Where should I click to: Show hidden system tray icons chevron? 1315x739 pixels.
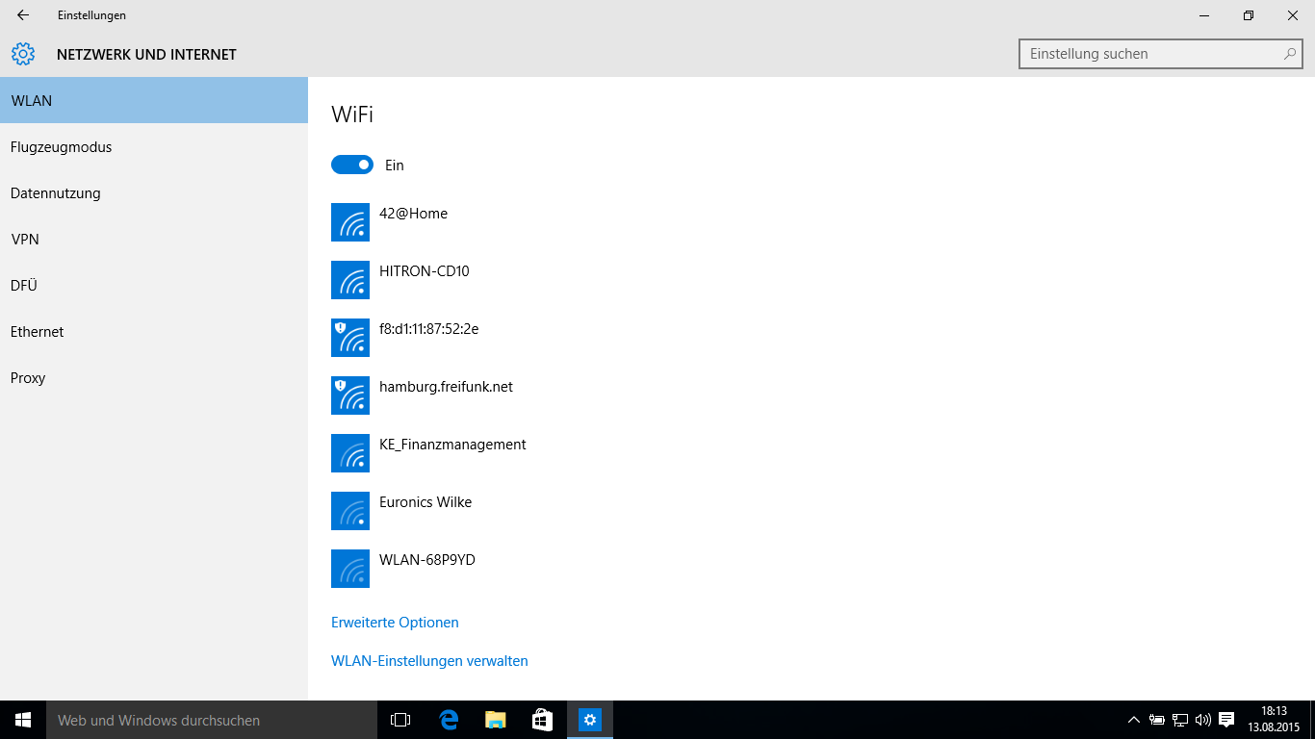pyautogui.click(x=1134, y=720)
